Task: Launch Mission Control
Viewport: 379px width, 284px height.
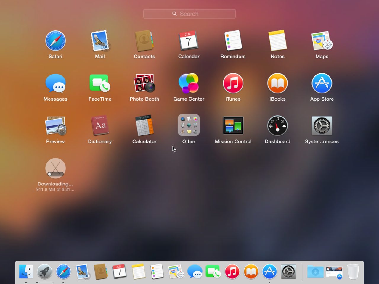Action: point(233,126)
